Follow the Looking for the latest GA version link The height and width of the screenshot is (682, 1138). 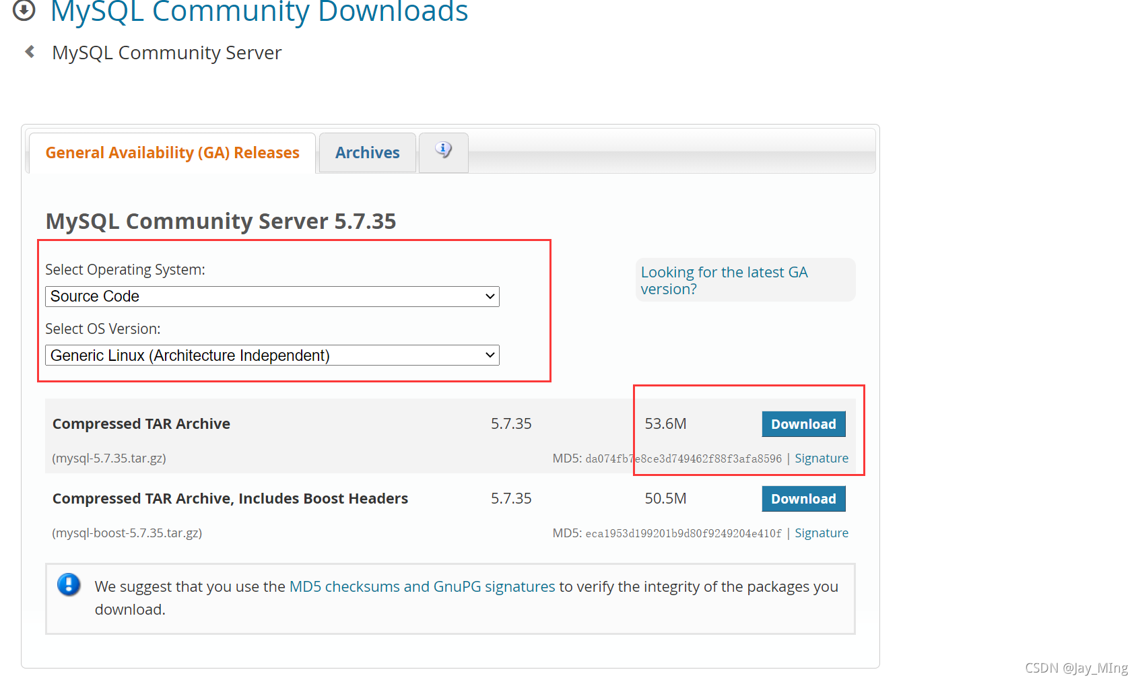tap(724, 280)
